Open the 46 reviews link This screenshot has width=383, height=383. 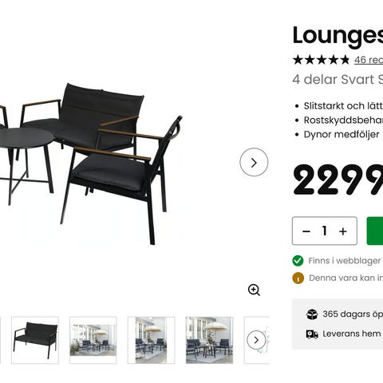point(369,60)
